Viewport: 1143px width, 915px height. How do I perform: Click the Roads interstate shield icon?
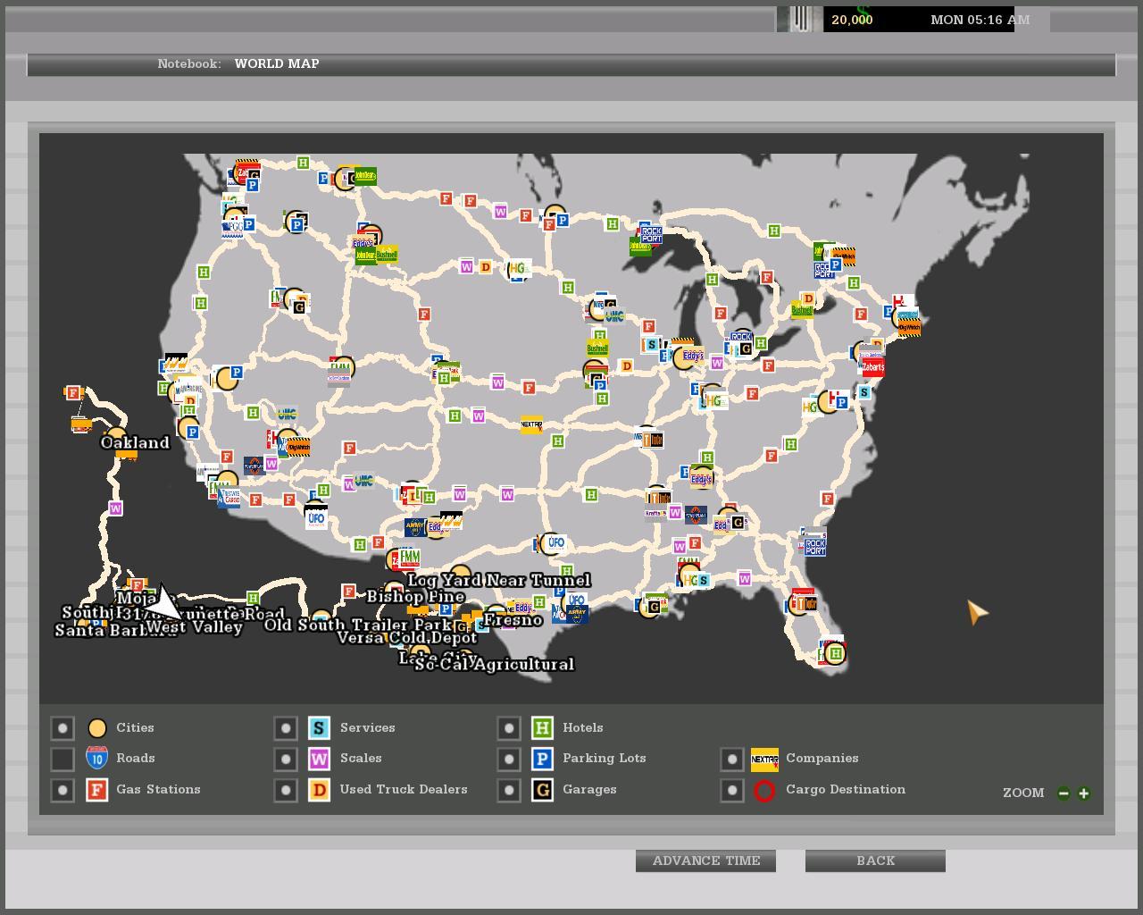click(97, 759)
